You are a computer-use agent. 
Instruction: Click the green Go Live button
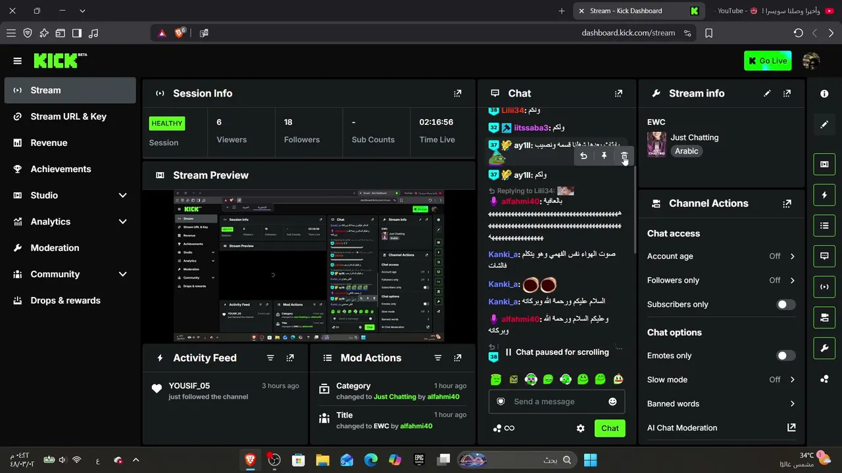point(768,61)
